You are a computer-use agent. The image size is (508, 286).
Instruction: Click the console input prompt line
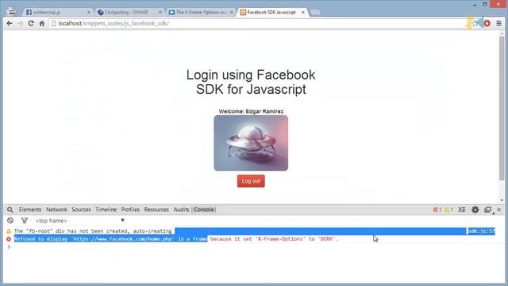[x=254, y=247]
